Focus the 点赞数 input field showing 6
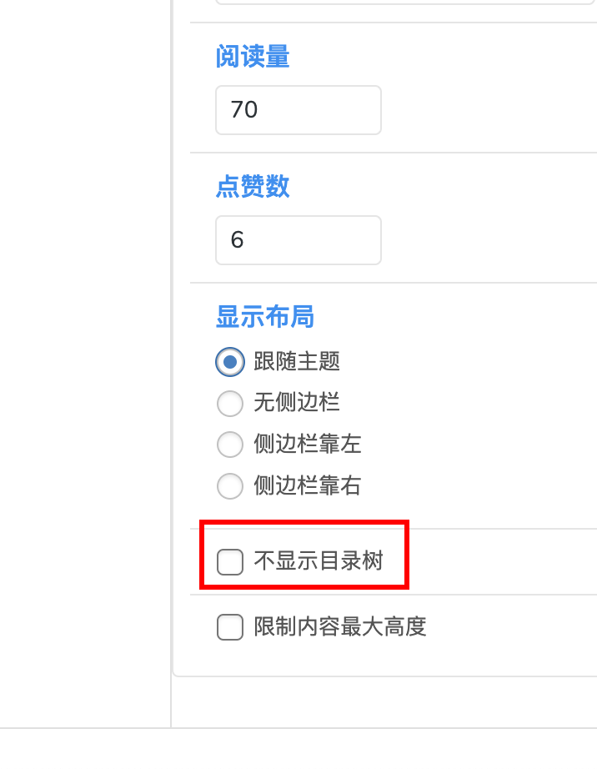The width and height of the screenshot is (597, 769). pyautogui.click(x=298, y=240)
